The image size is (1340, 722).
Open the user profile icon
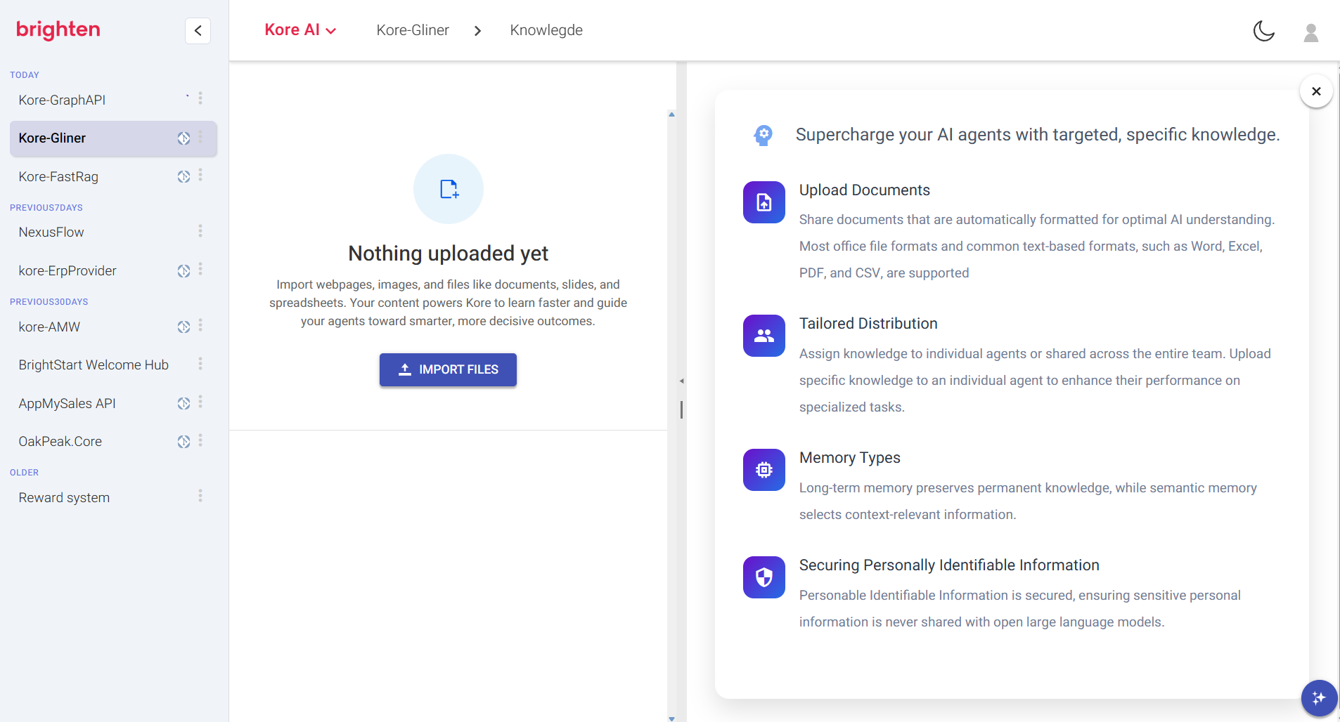pyautogui.click(x=1310, y=32)
